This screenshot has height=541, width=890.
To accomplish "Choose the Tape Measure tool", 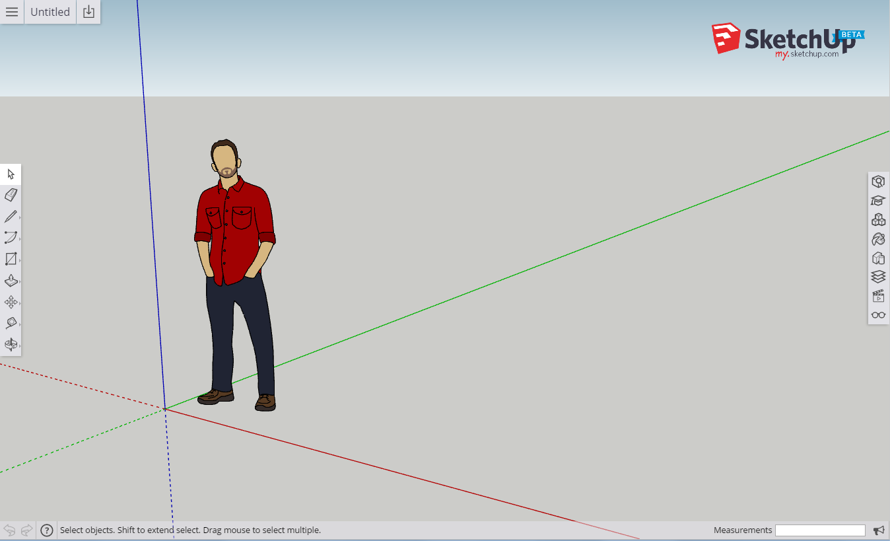I will point(11,323).
